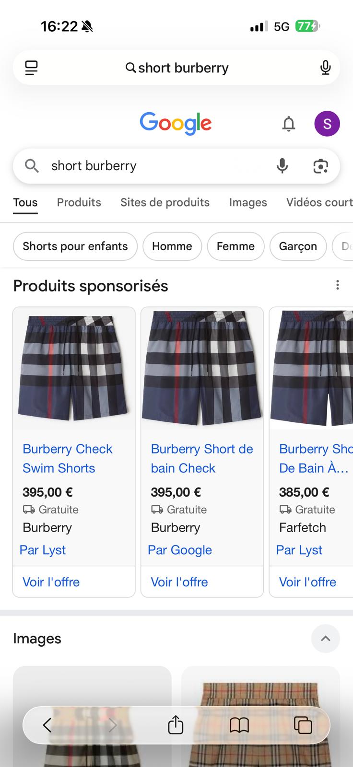The width and height of the screenshot is (353, 767).
Task: Select the Homme filter chip
Action: (172, 246)
